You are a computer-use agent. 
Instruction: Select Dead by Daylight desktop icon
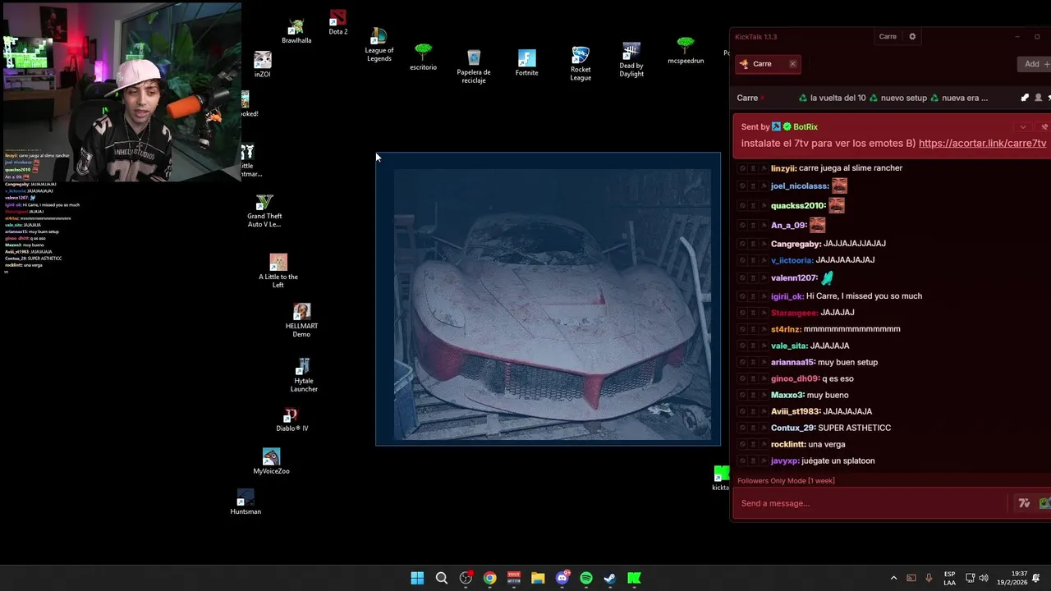tap(631, 60)
